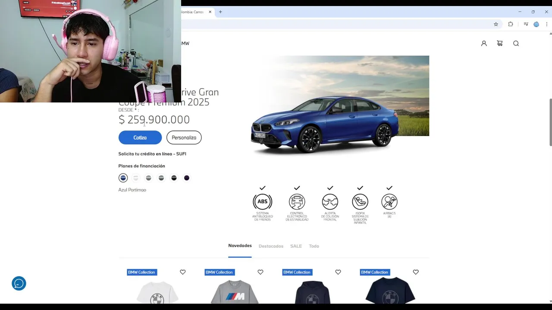Screen dimensions: 552x310
Task: Favorite the navy t-shirt with heart icon
Action: tap(416, 272)
